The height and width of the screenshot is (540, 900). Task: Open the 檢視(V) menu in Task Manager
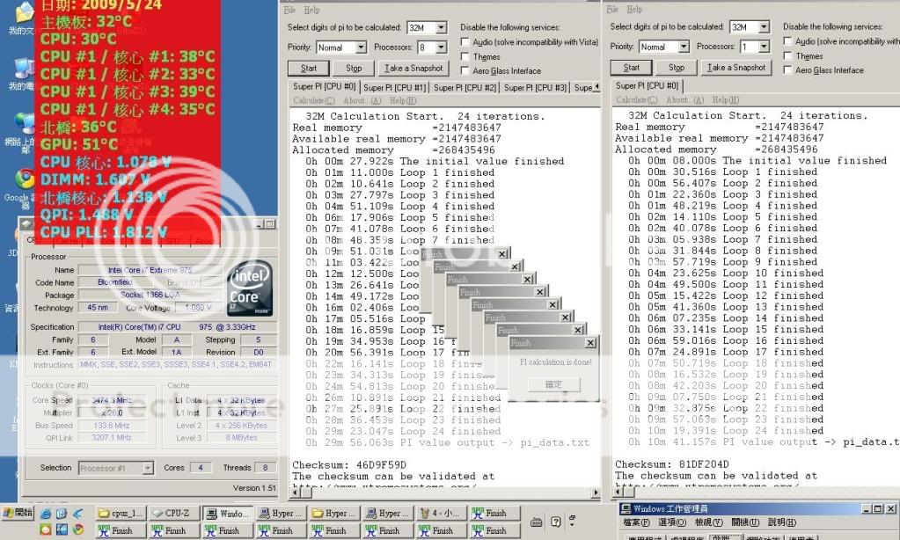tap(709, 522)
